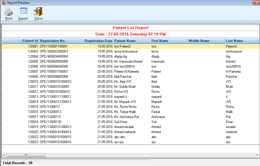Select last name Panchal cell

[x=231, y=77]
